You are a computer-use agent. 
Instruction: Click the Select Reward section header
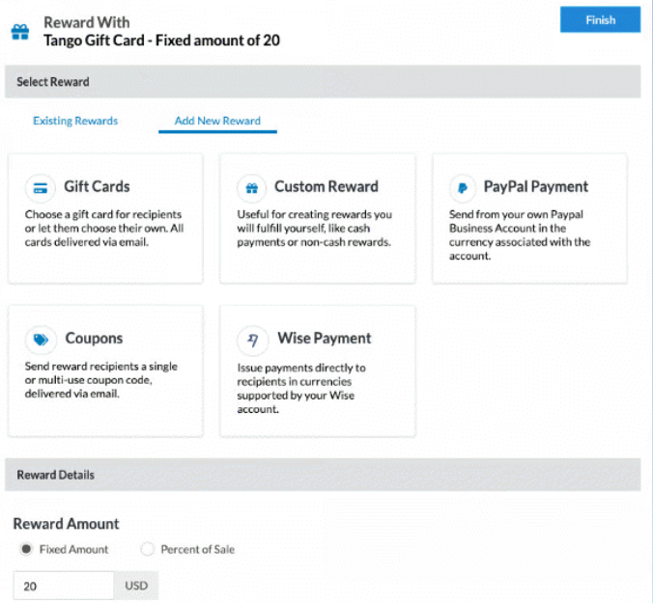(x=323, y=81)
